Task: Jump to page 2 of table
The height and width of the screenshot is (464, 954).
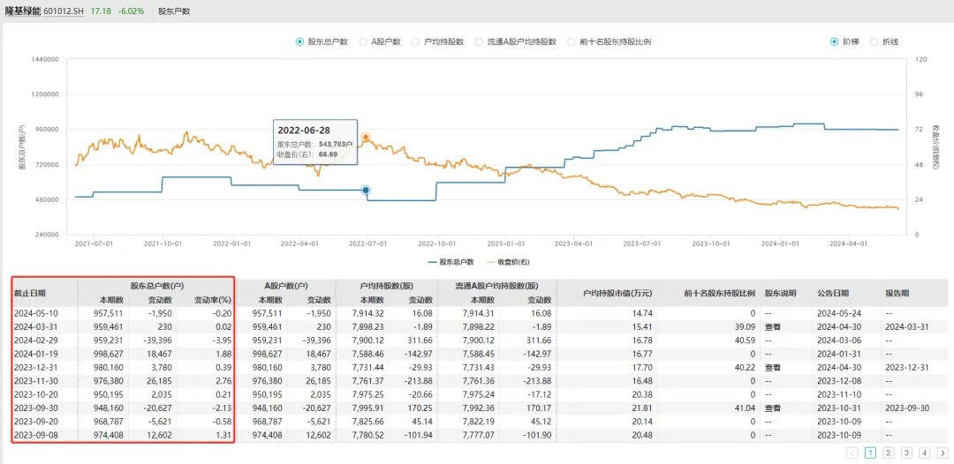Action: click(x=888, y=453)
